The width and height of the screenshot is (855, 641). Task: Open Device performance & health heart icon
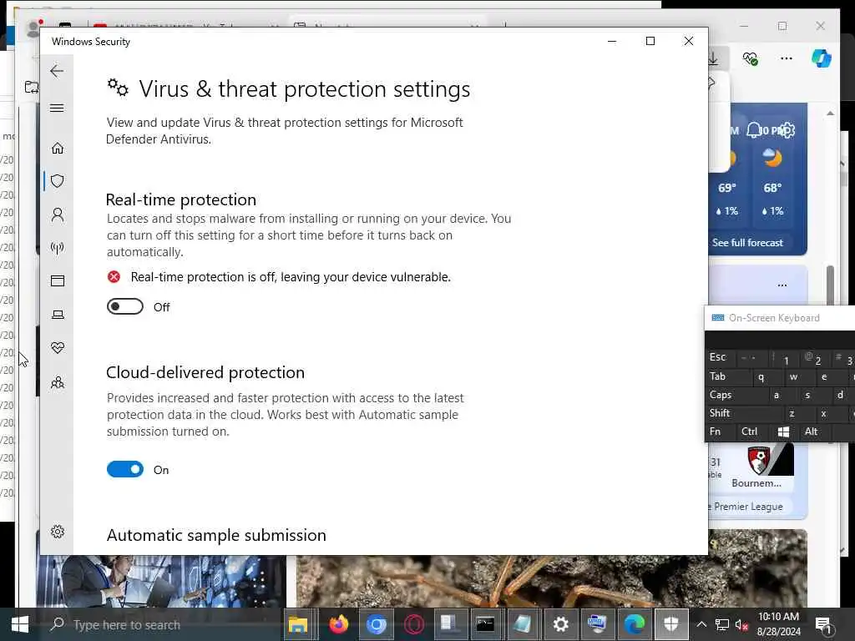[x=58, y=348]
